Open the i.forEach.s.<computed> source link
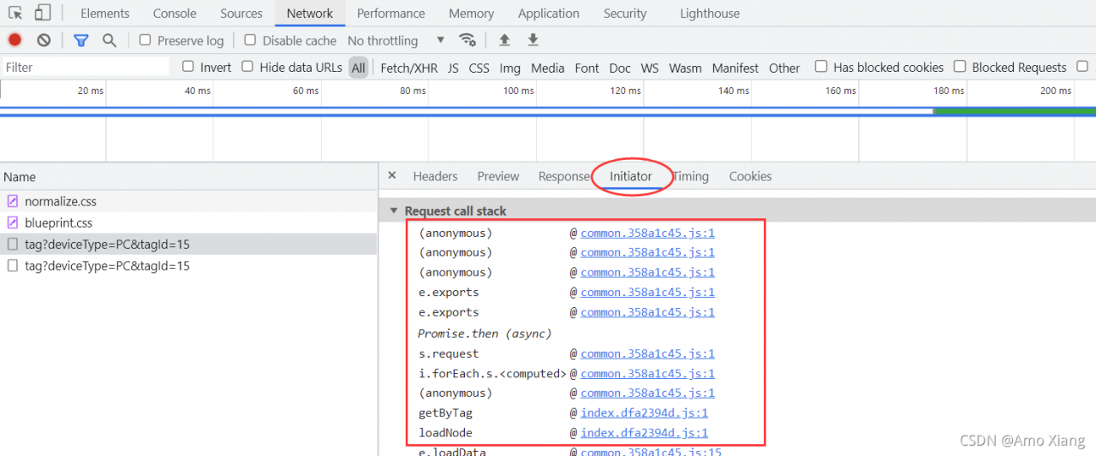This screenshot has width=1096, height=456. (647, 374)
